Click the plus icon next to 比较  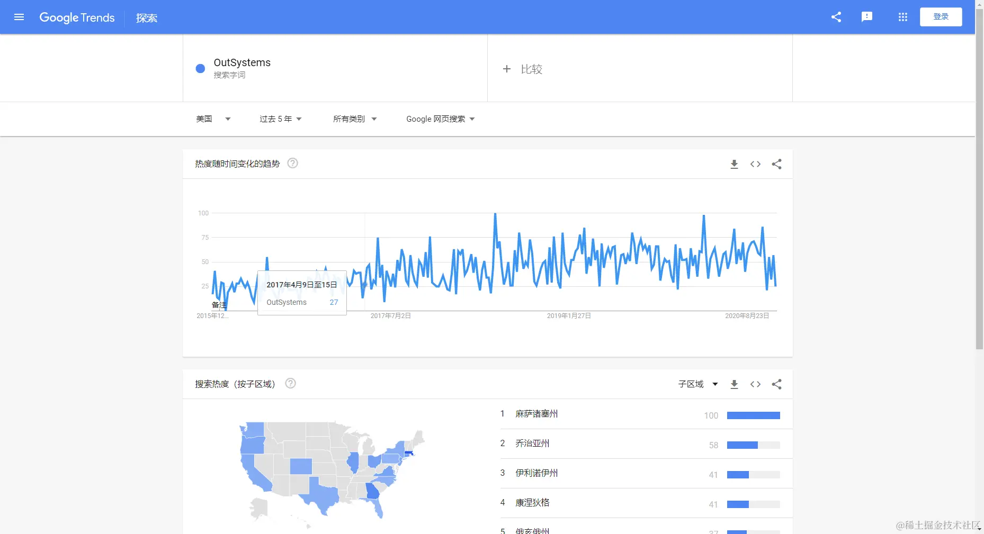coord(507,69)
